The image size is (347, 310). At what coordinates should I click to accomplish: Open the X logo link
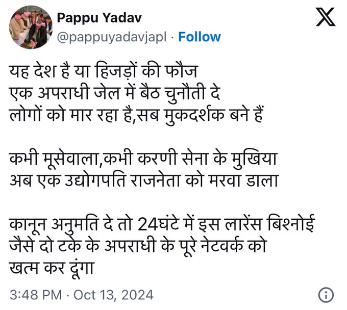(326, 17)
